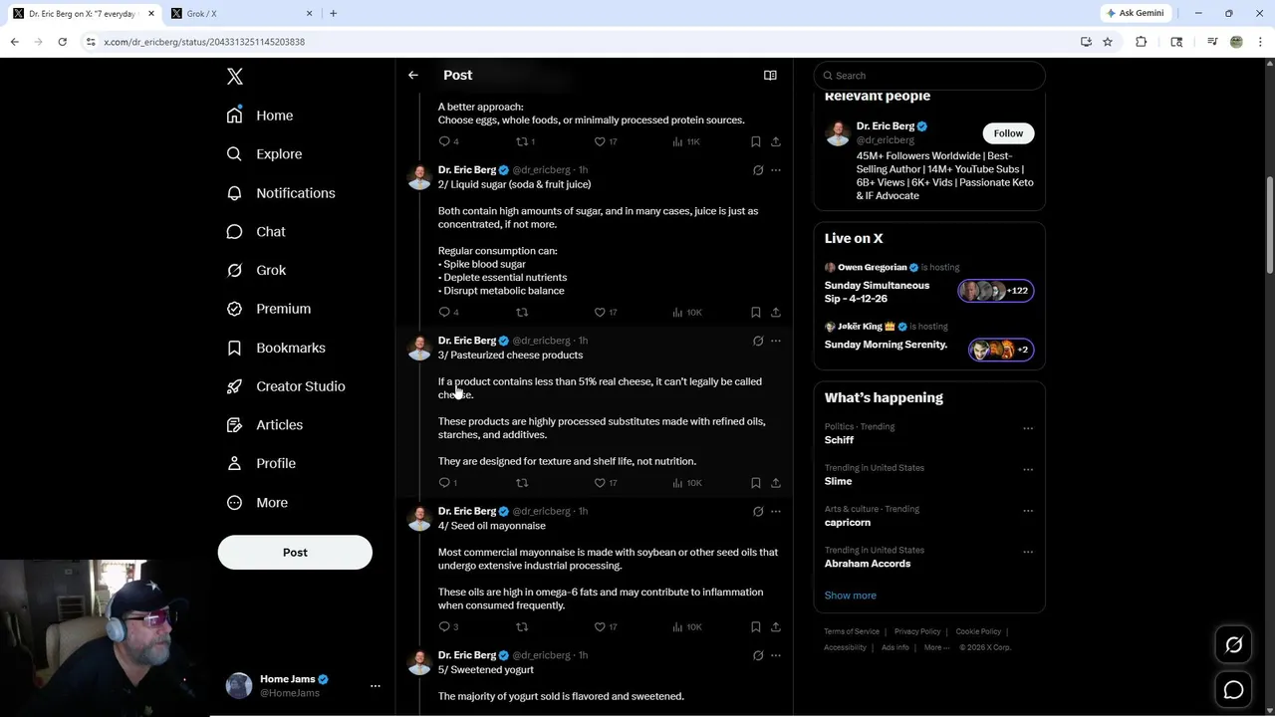Click the Search input field
1275x717 pixels.
[929, 76]
